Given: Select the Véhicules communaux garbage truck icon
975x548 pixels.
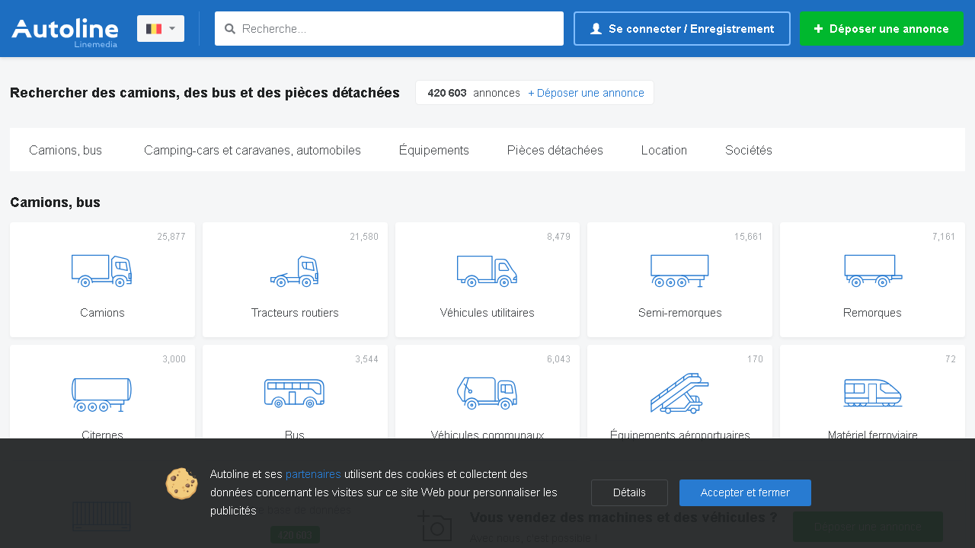Looking at the screenshot, I should pyautogui.click(x=487, y=393).
